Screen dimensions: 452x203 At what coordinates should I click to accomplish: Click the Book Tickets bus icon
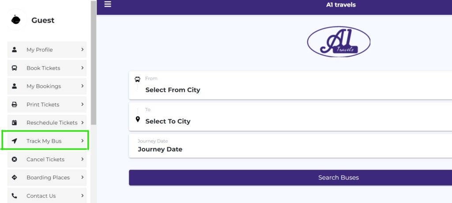[x=15, y=68]
